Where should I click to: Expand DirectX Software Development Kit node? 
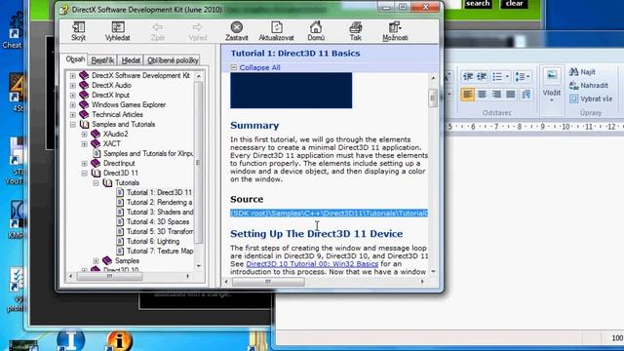(73, 76)
